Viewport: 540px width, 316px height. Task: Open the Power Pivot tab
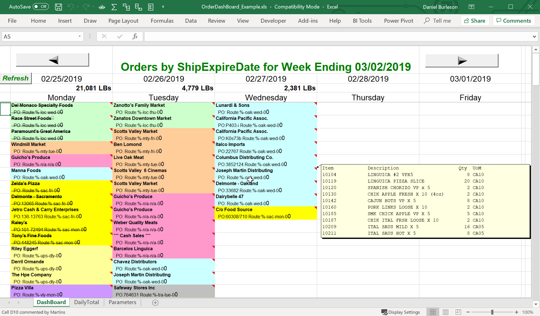point(398,21)
